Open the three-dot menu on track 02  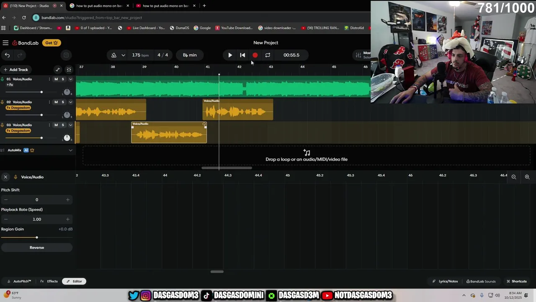click(49, 102)
